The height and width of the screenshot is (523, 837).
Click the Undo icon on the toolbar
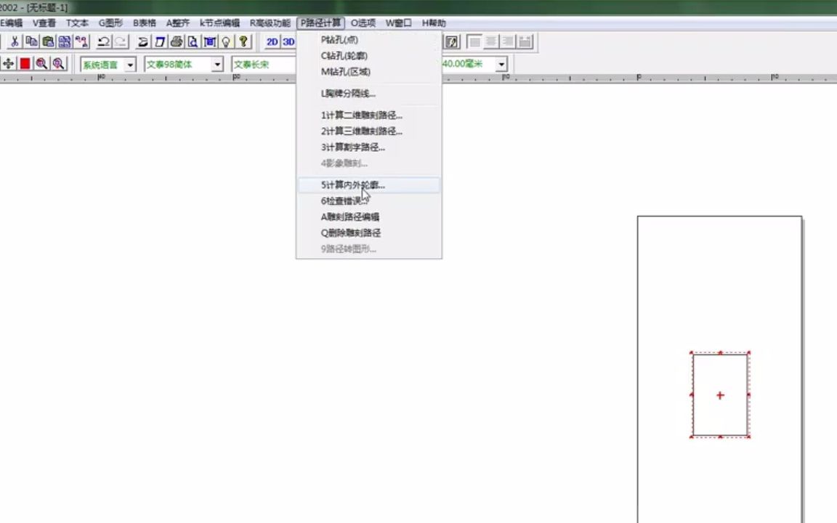tap(102, 41)
